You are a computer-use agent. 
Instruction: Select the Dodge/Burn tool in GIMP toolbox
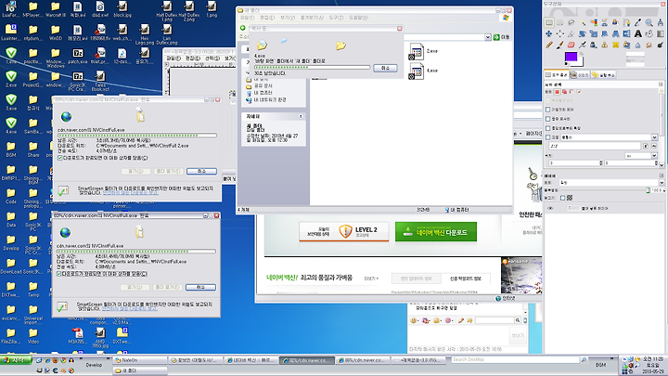tap(660, 45)
